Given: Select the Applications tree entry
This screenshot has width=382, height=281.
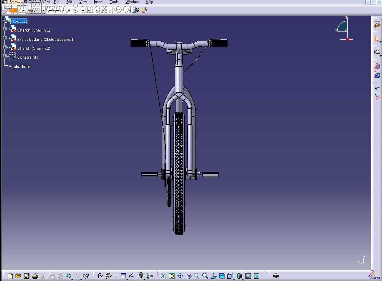Looking at the screenshot, I should [x=20, y=66].
